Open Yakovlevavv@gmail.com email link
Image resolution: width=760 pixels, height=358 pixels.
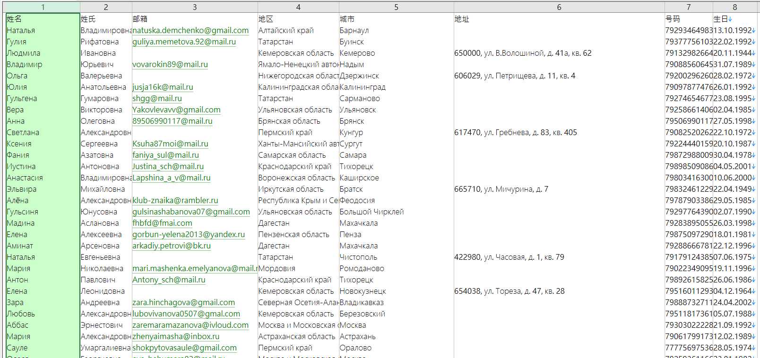[x=176, y=110]
